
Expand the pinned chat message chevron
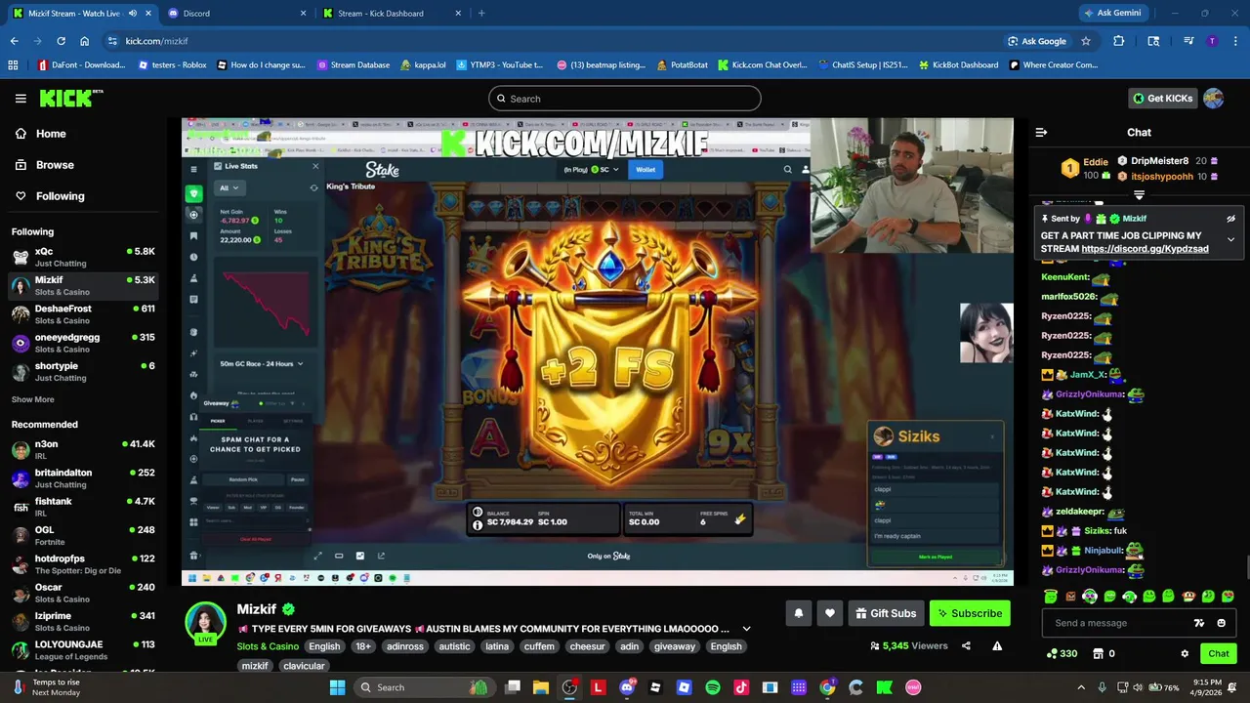tap(1230, 239)
